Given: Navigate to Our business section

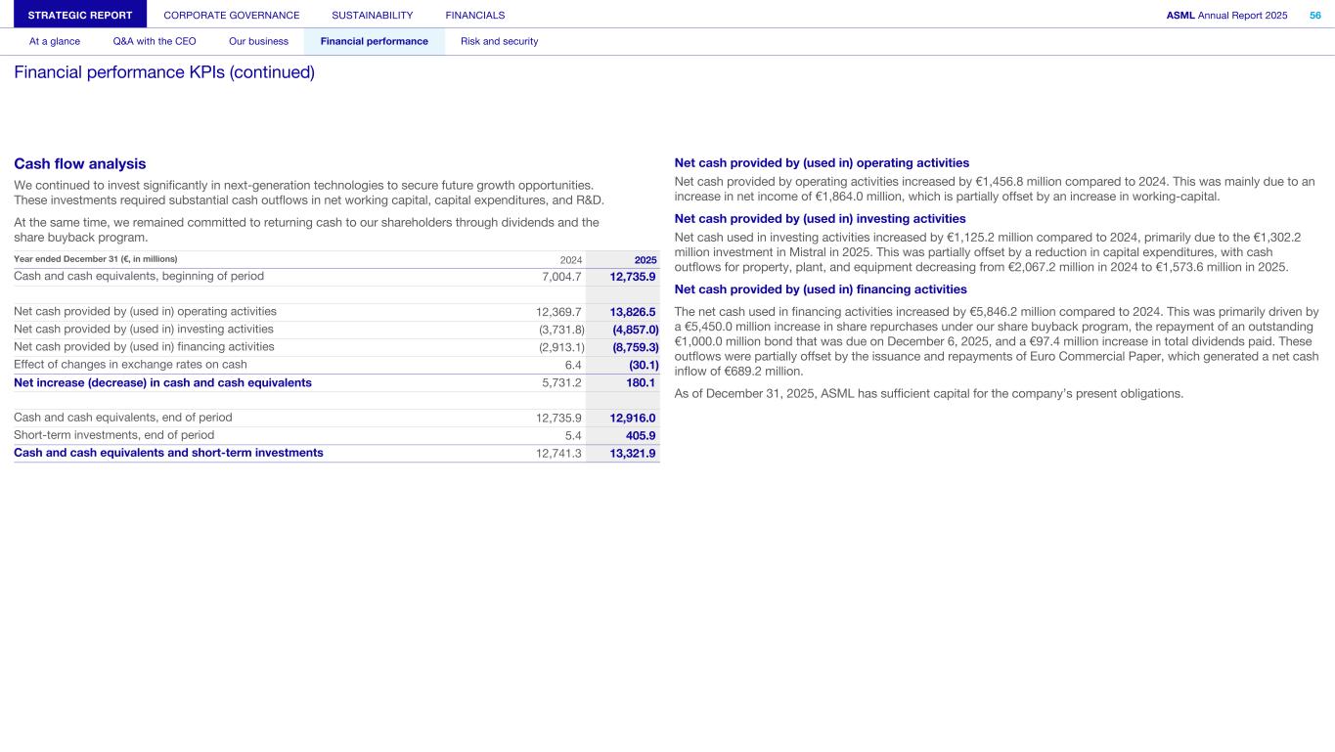Looking at the screenshot, I should [x=258, y=41].
